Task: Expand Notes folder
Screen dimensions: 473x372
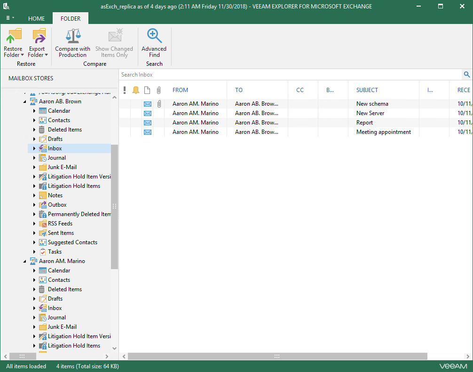Action: click(x=34, y=195)
